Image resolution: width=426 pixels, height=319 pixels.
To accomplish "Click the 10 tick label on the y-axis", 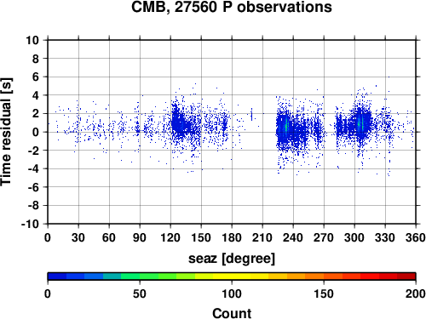I will pos(32,40).
